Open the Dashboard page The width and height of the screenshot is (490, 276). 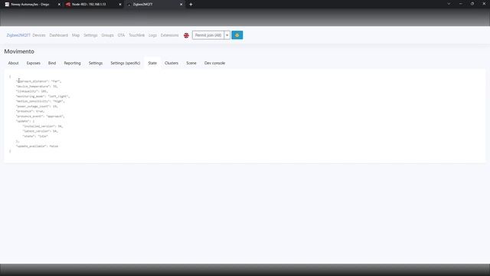[x=59, y=35]
